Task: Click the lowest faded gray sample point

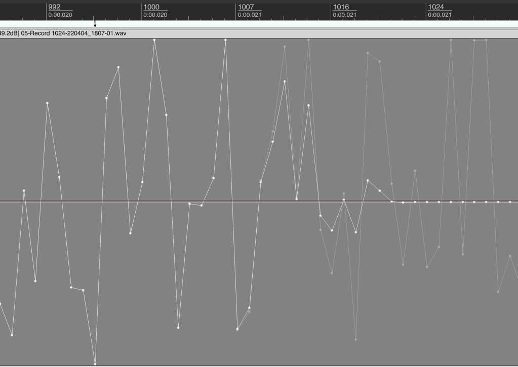Action: point(356,340)
